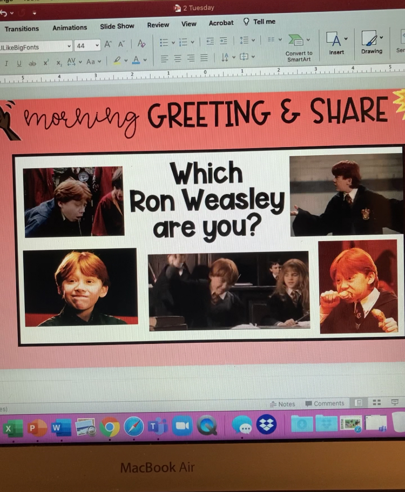Viewport: 405px width, 492px height.
Task: Toggle the Notes pane
Action: click(x=282, y=404)
